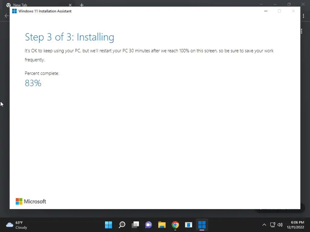
Task: Click the 'Percent complete:' label
Action: tap(42, 73)
